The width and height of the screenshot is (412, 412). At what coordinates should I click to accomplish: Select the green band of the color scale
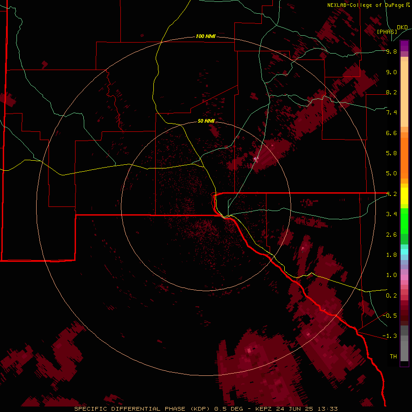pyautogui.click(x=404, y=223)
